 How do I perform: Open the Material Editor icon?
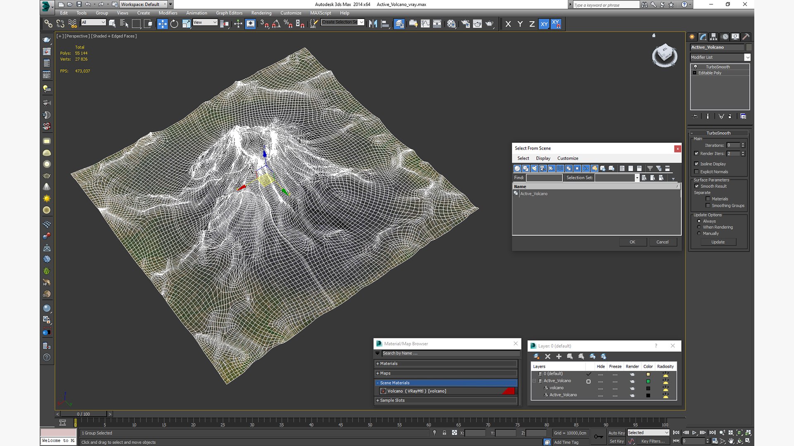pyautogui.click(x=451, y=24)
